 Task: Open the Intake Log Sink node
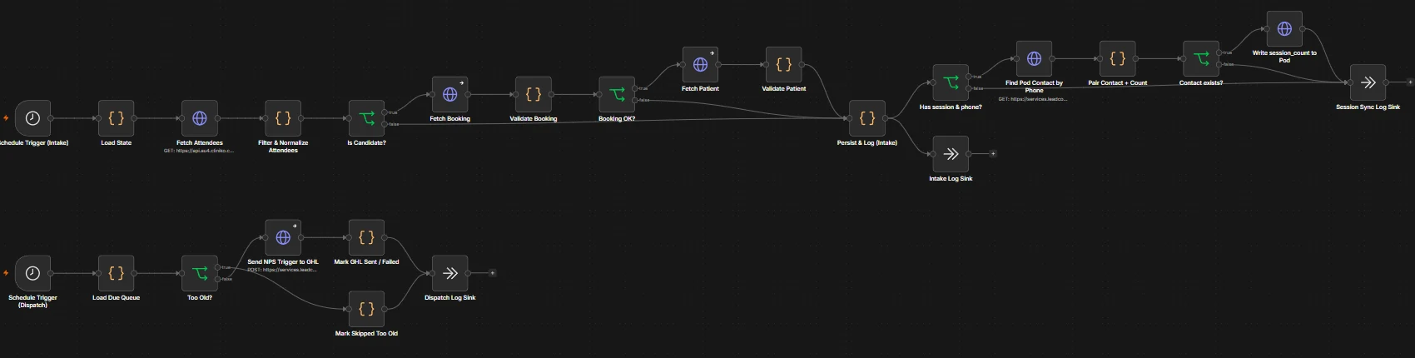951,155
